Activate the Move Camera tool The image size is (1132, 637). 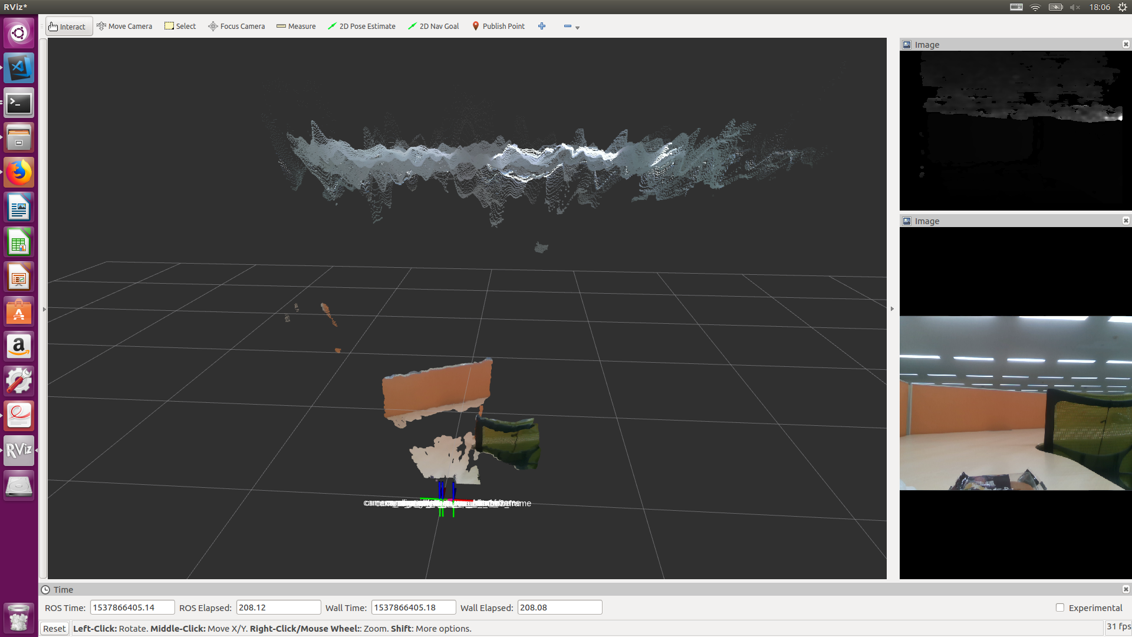124,27
